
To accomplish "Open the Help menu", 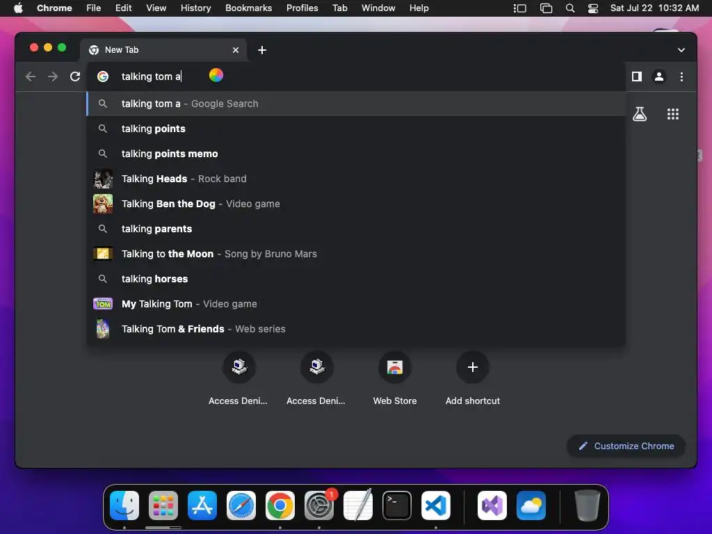I will tap(419, 8).
